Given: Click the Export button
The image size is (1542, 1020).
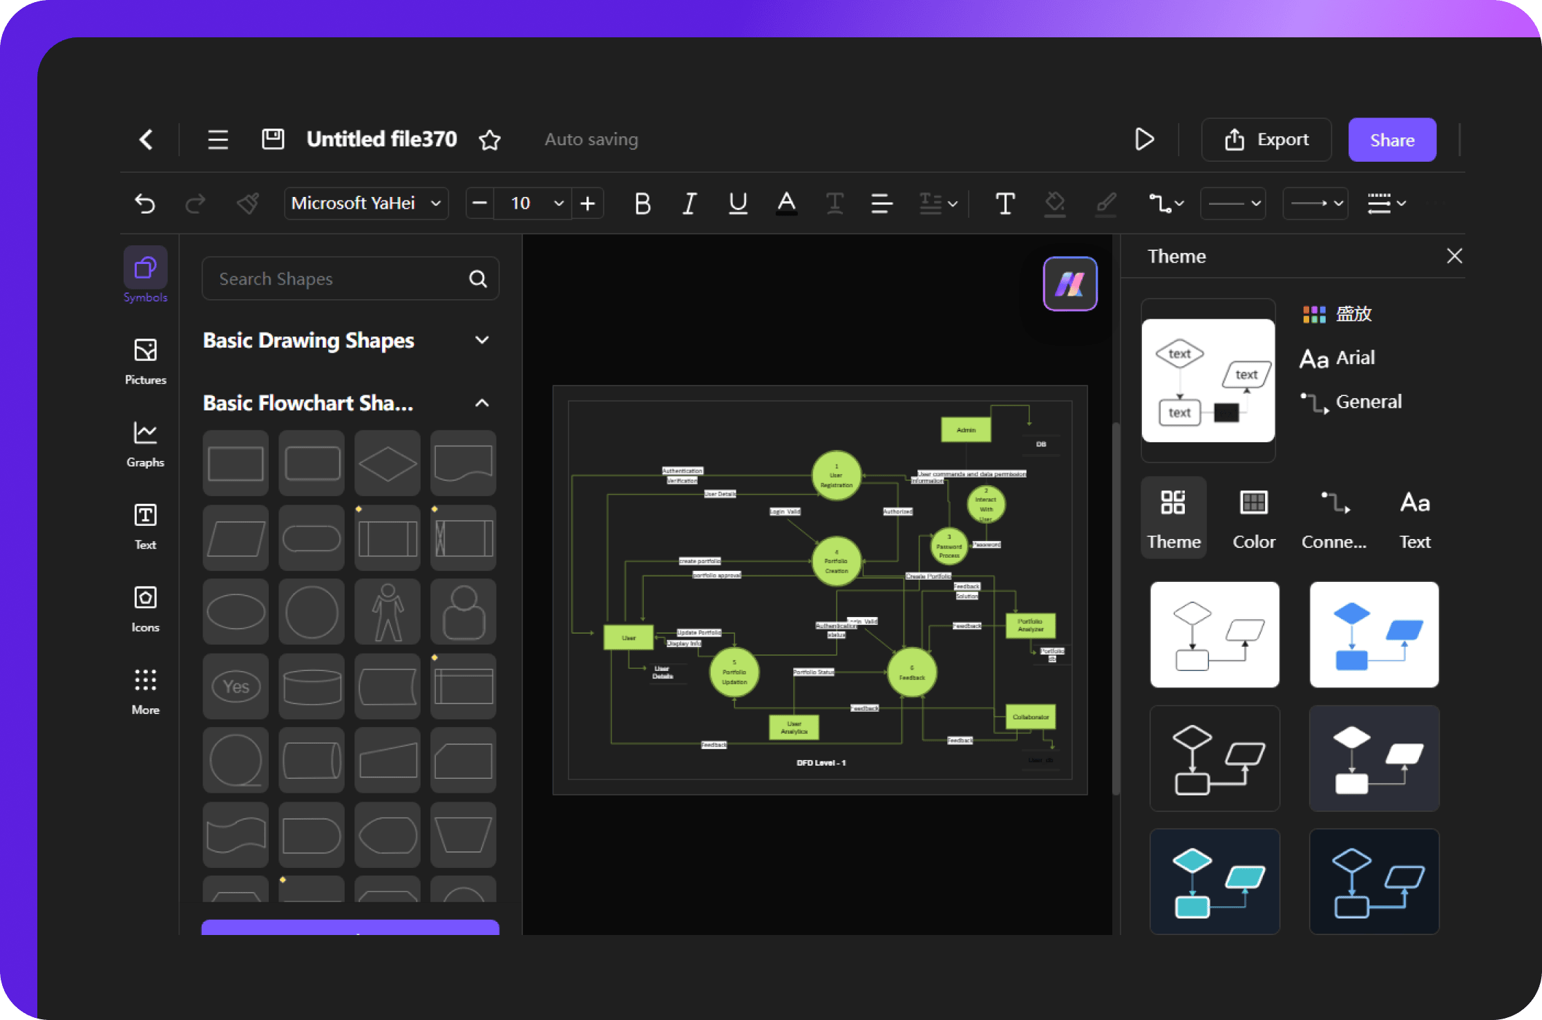Looking at the screenshot, I should [x=1266, y=139].
